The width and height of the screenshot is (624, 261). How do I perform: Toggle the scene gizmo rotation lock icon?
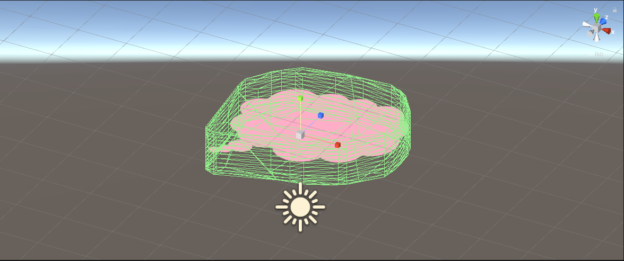coord(615,10)
